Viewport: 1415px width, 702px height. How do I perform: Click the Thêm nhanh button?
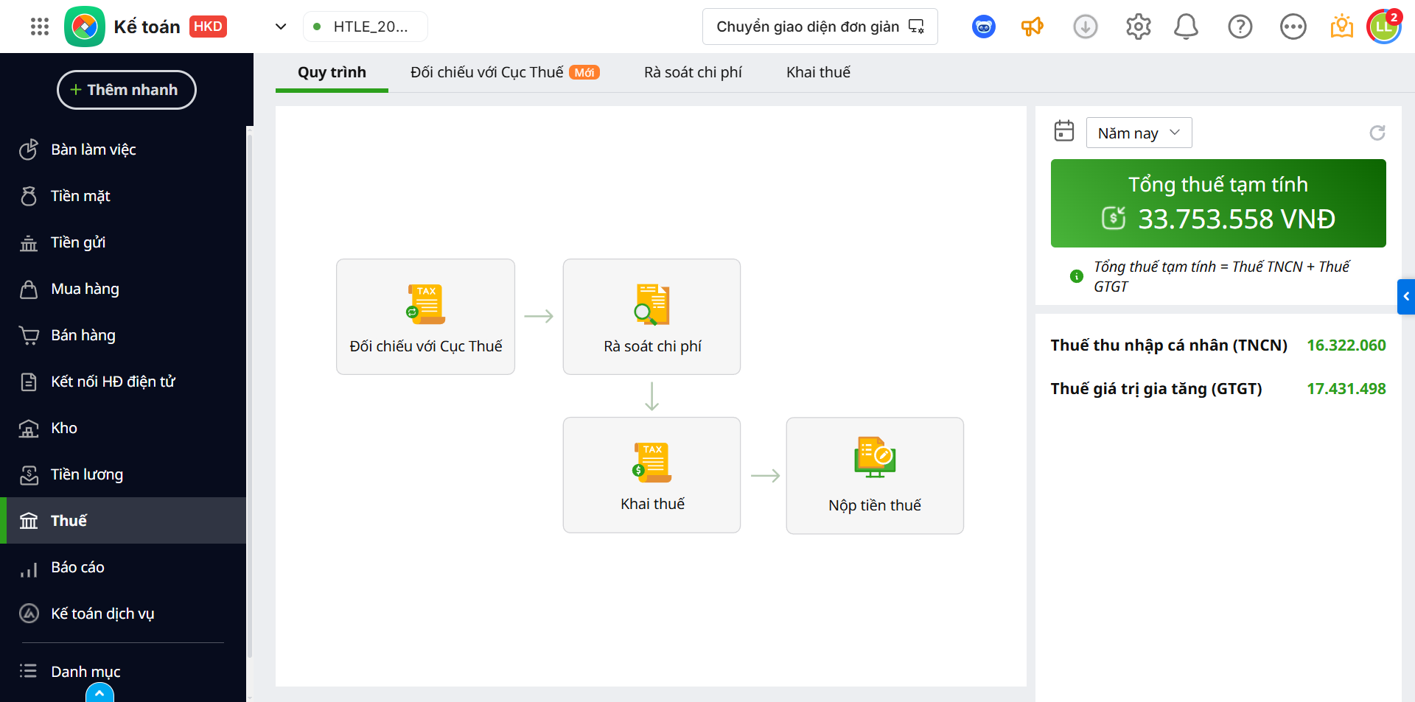click(x=126, y=90)
